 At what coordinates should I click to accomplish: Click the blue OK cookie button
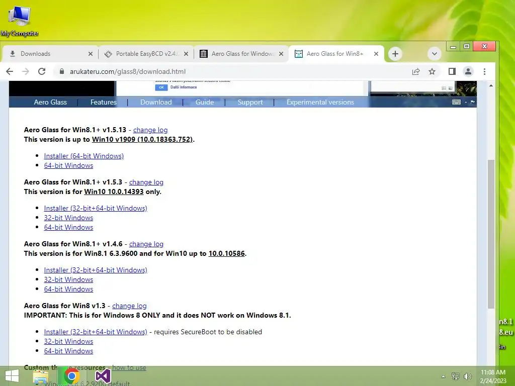[161, 87]
